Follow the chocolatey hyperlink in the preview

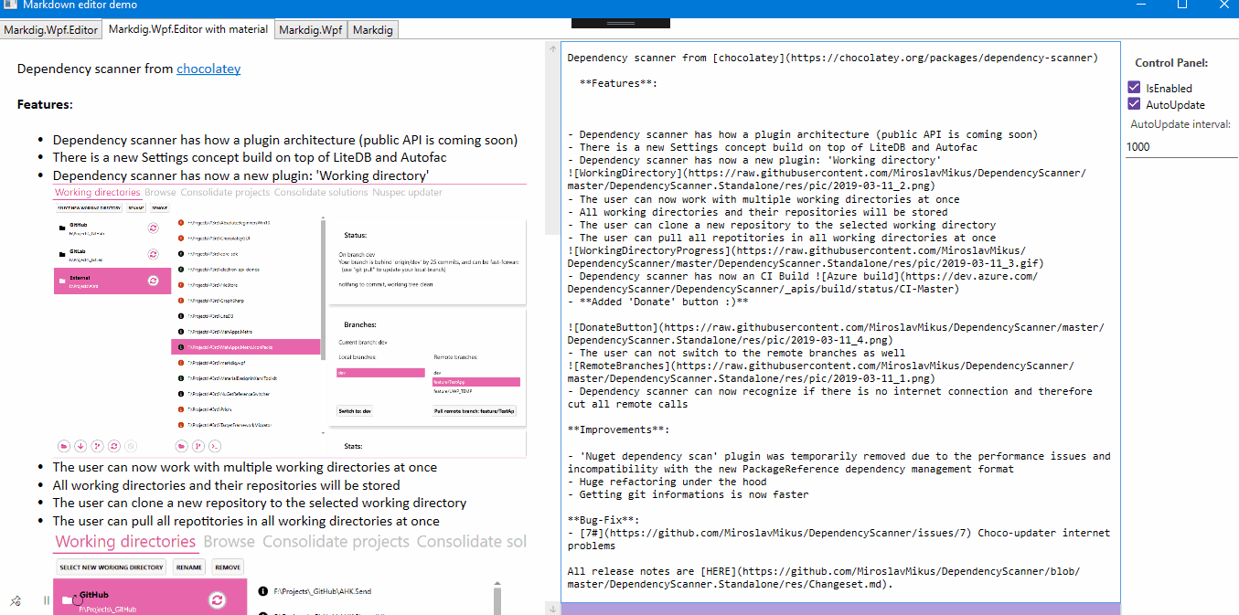tap(208, 69)
